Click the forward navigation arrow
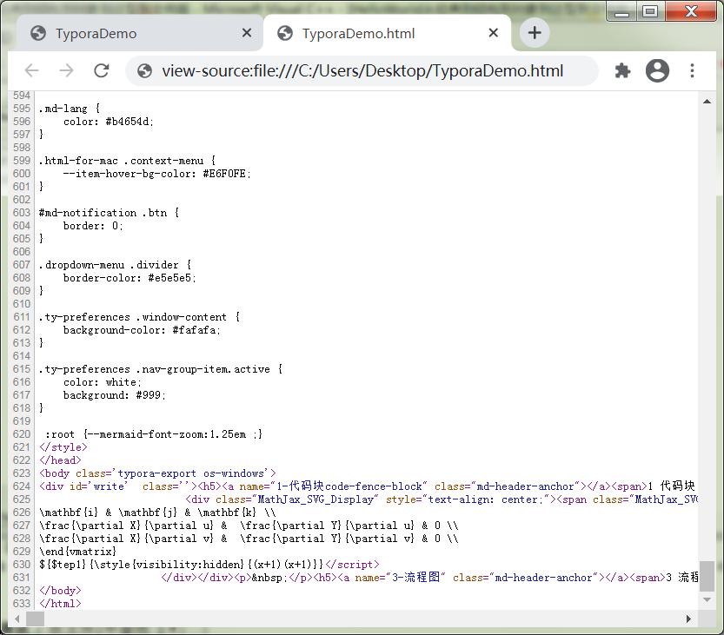This screenshot has height=635, width=724. click(66, 70)
